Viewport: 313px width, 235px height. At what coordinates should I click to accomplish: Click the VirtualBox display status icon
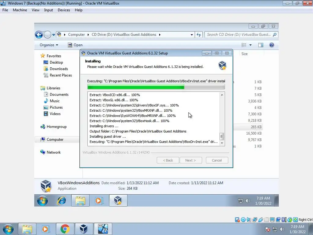(272, 220)
